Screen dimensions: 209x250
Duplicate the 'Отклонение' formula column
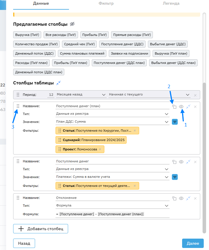[174, 198]
